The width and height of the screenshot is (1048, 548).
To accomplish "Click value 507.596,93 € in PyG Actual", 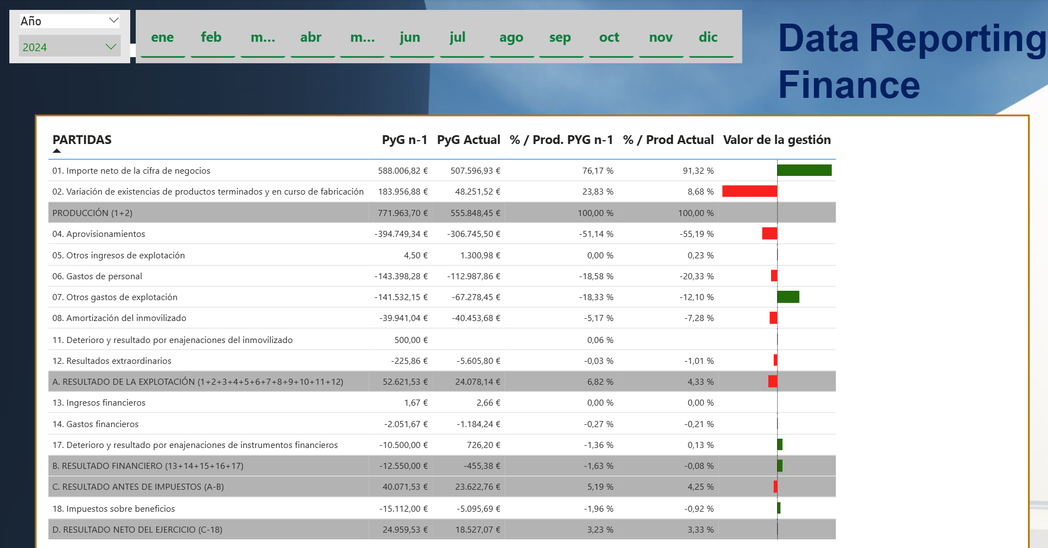I will tap(475, 170).
